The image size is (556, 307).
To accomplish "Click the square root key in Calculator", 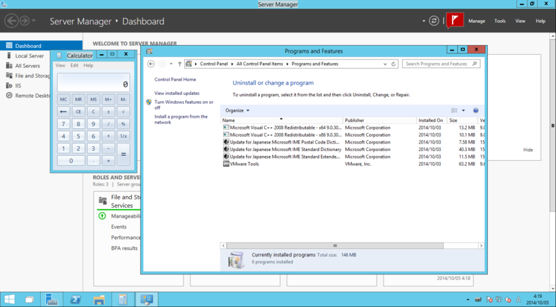I will pos(123,112).
